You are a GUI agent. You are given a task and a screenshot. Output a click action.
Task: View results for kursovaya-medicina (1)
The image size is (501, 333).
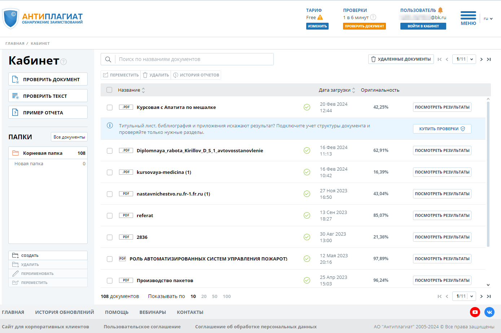[x=442, y=172]
